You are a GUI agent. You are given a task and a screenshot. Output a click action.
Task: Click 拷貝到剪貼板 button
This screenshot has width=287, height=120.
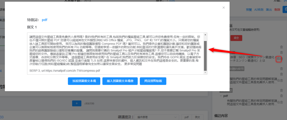click(x=153, y=81)
